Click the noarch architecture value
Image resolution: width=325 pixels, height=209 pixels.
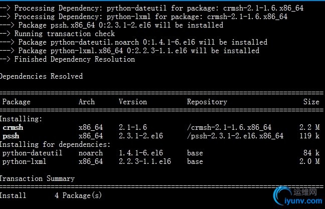[91, 153]
